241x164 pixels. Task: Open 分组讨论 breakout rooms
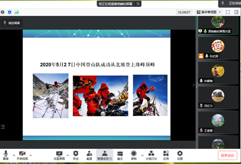151,155
